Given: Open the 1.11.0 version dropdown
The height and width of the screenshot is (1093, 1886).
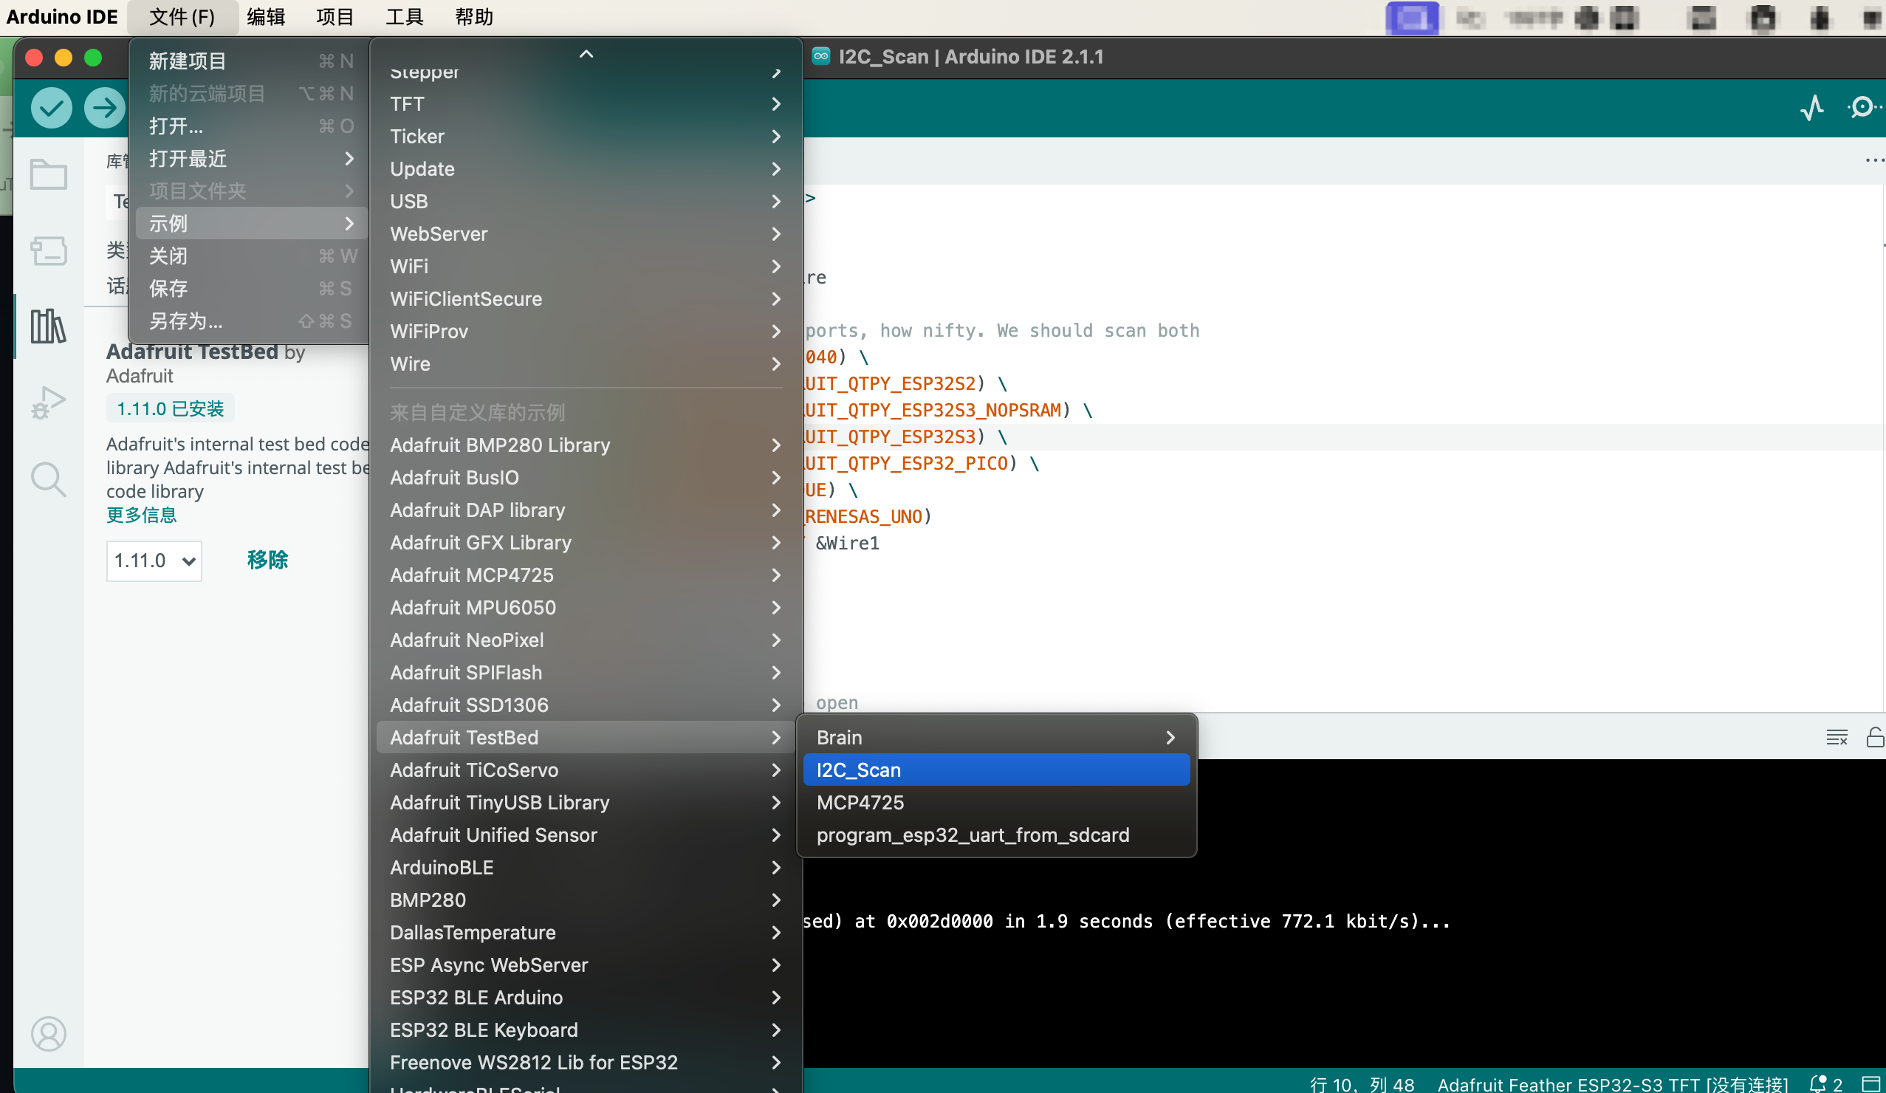Looking at the screenshot, I should (x=154, y=561).
